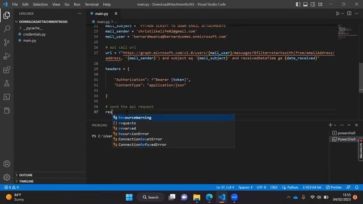This screenshot has width=363, height=204.
Task: Close the terminal panel
Action: [x=357, y=125]
